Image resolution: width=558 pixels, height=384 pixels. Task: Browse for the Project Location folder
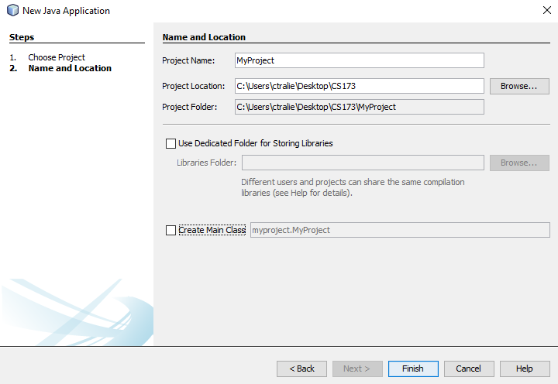tap(519, 86)
